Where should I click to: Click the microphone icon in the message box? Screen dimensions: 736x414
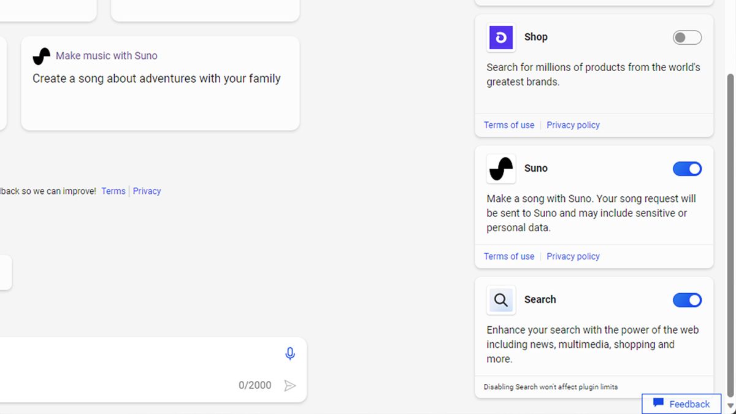(x=290, y=354)
